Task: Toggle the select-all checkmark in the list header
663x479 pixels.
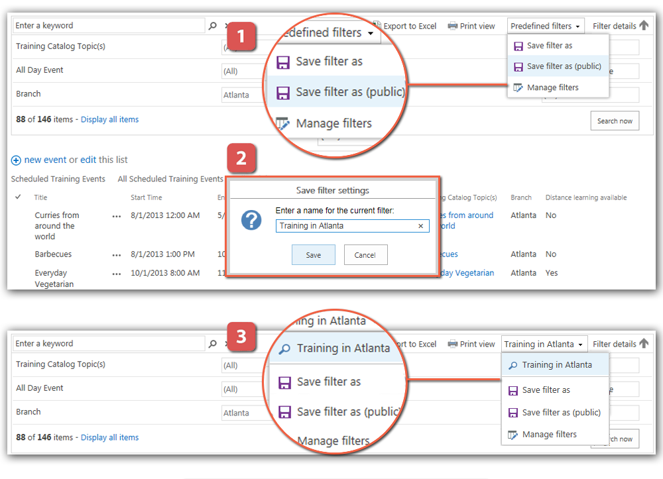Action: coord(18,197)
